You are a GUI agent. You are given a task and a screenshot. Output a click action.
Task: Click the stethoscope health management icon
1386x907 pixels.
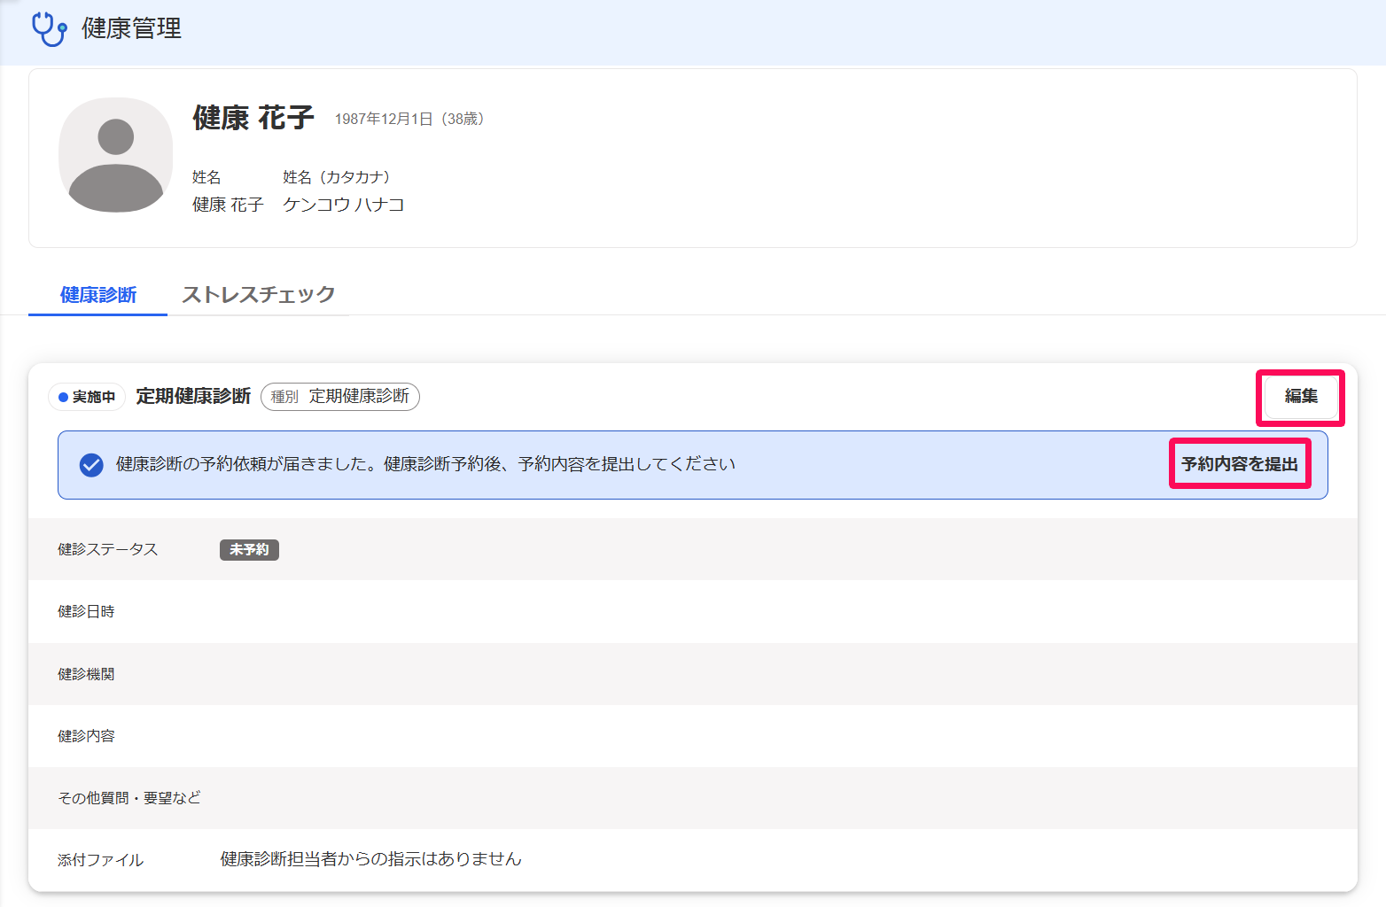50,28
